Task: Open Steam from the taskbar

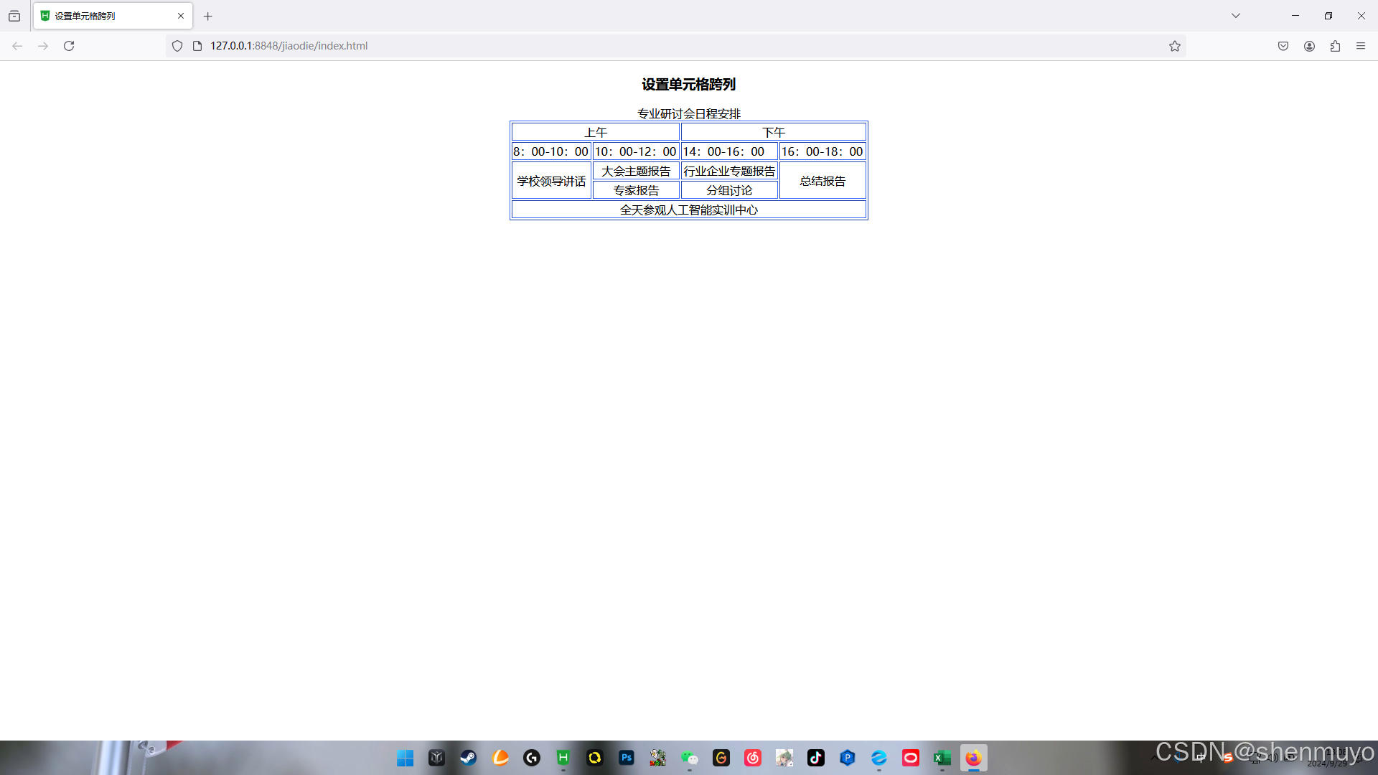Action: tap(469, 758)
